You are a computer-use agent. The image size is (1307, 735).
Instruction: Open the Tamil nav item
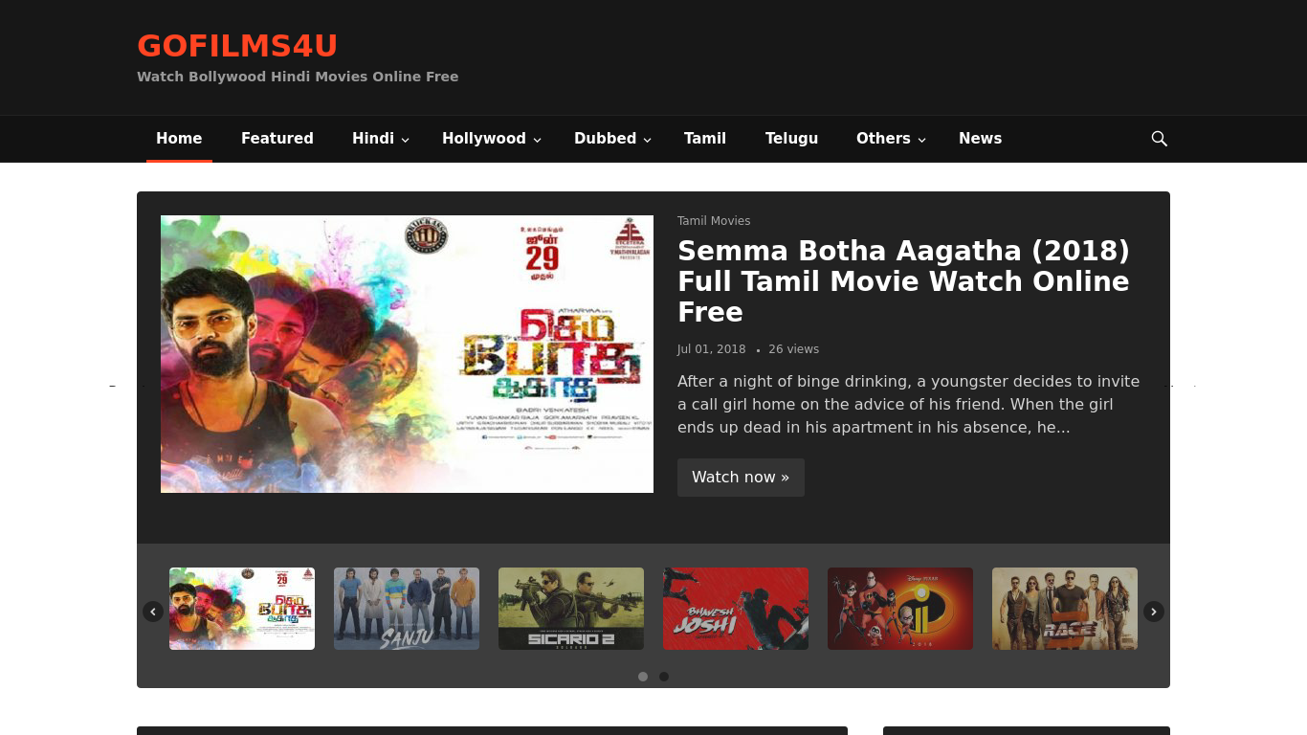pyautogui.click(x=705, y=139)
